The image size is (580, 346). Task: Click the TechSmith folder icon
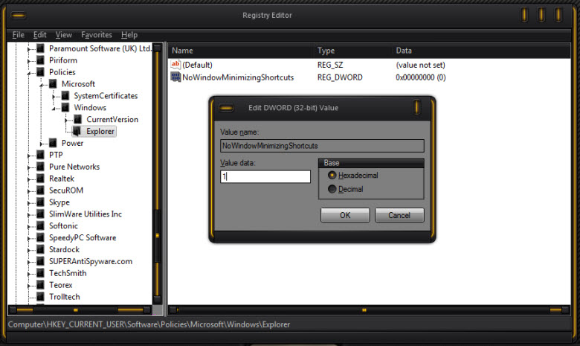point(41,274)
